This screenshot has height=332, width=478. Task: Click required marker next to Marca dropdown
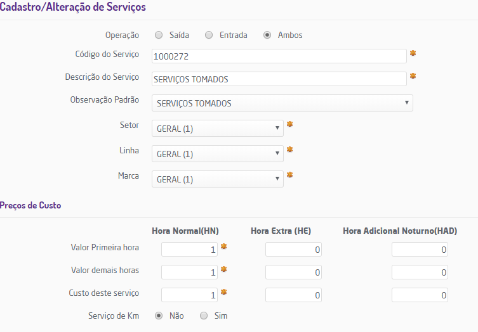(x=289, y=175)
